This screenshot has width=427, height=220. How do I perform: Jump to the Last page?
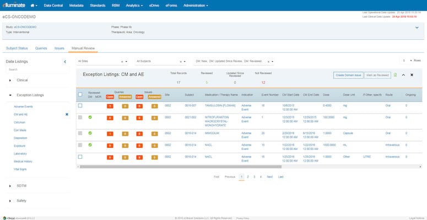pyautogui.click(x=281, y=177)
